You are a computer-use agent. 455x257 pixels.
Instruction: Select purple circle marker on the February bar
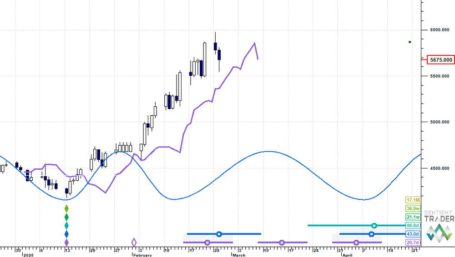click(x=207, y=242)
